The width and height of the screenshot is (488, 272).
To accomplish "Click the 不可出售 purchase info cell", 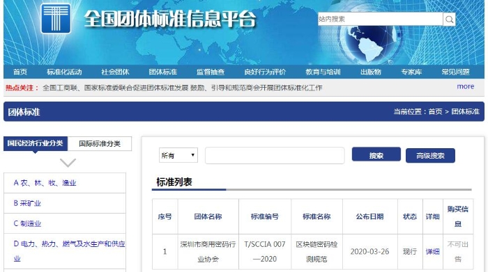I will pyautogui.click(x=458, y=252).
